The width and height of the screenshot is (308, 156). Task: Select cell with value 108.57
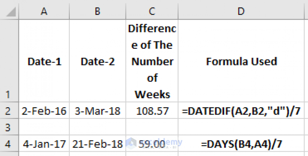(152, 110)
